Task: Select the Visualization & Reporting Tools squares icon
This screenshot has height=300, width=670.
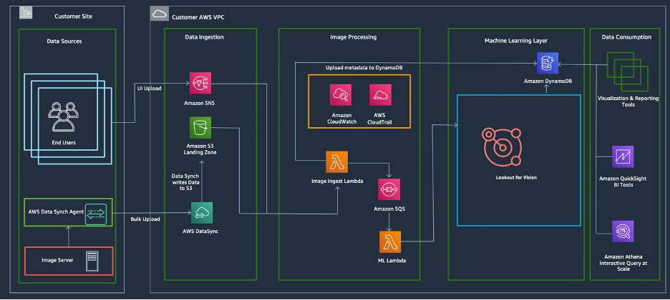Action: 627,71
